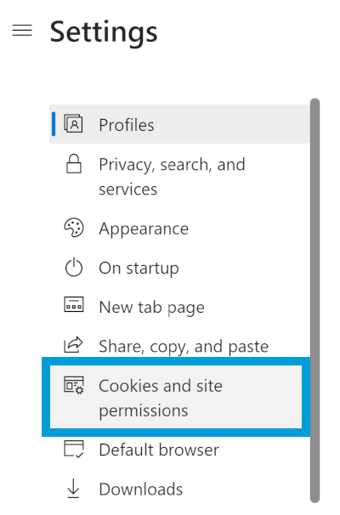Screen dimensions: 340x515
Task: Click the Appearance paint palette icon
Action: click(x=74, y=228)
